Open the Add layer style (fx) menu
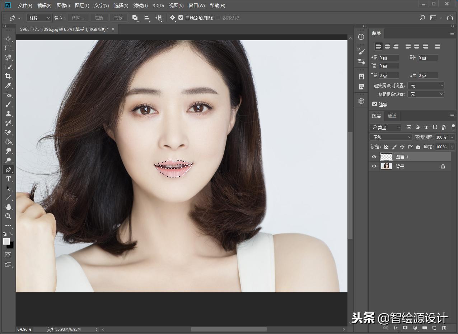Screen dimensions: 458x334 [395, 328]
